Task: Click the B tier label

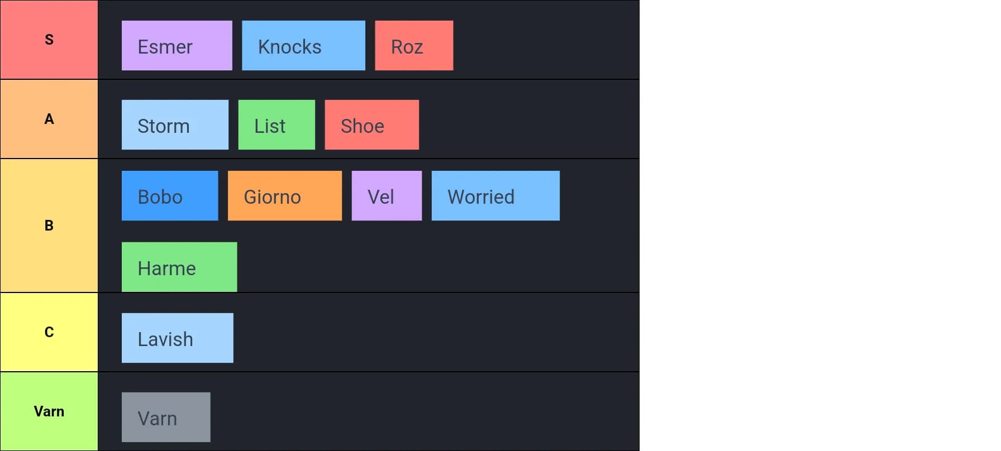Action: 49,226
